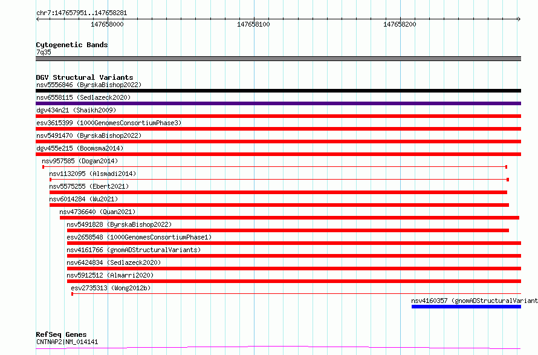Select the thin esv2735313 variant line
538x355 pixels.
coord(296,294)
